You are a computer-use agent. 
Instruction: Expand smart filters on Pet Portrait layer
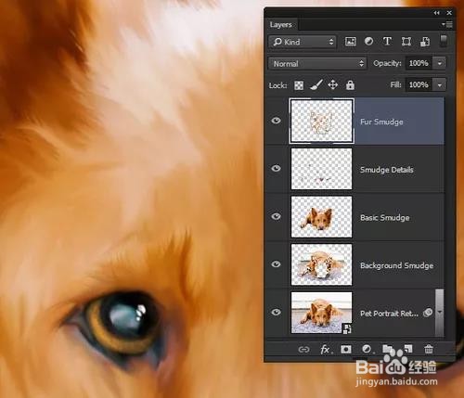pyautogui.click(x=440, y=313)
